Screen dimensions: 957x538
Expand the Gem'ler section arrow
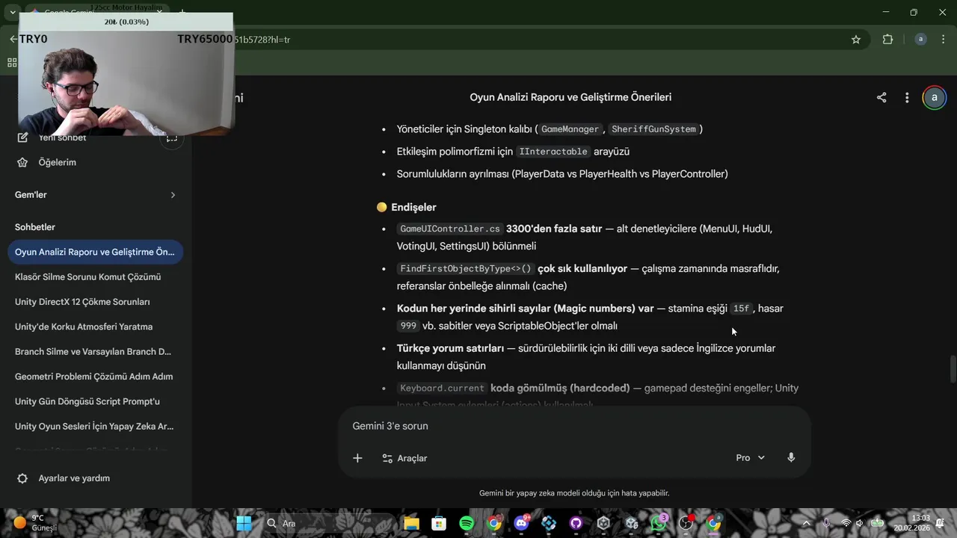tap(173, 195)
